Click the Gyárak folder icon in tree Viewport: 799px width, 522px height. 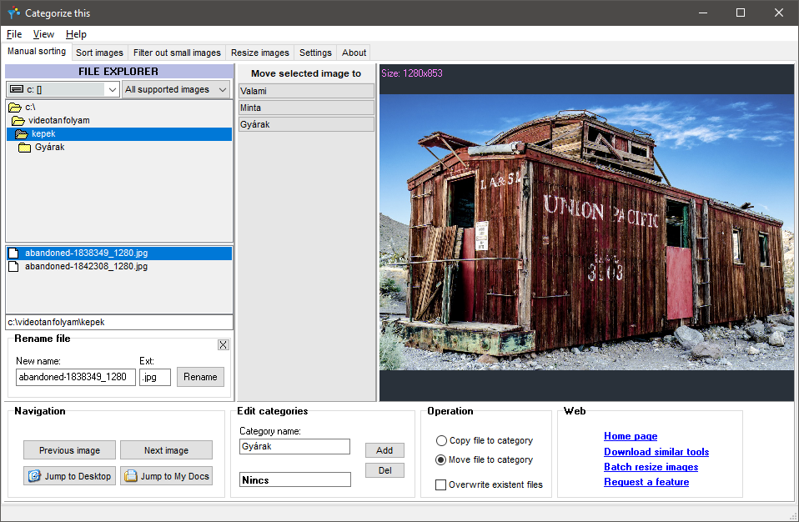point(25,148)
